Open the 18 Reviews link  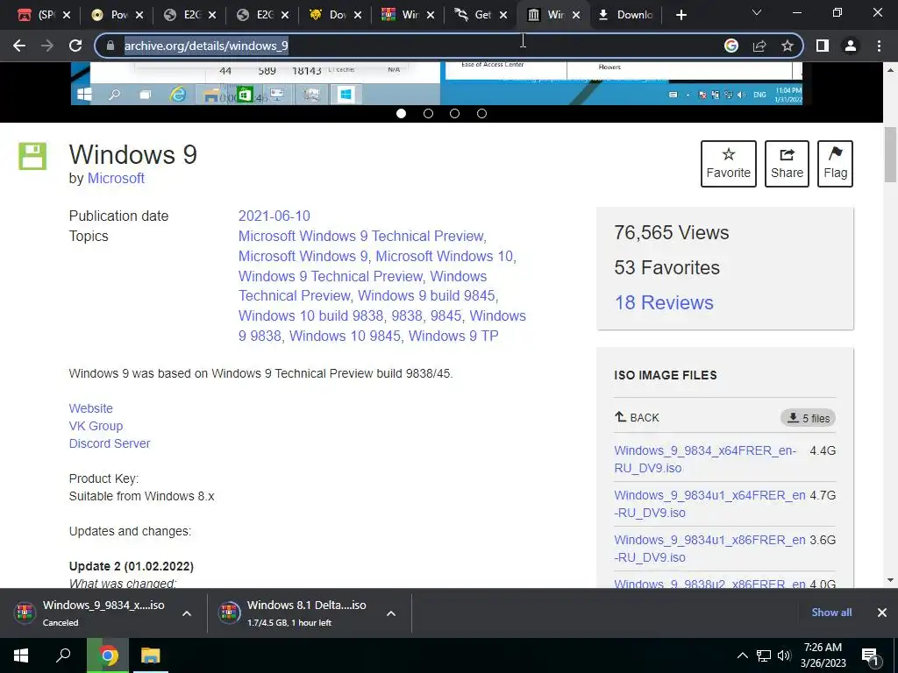pyautogui.click(x=664, y=302)
